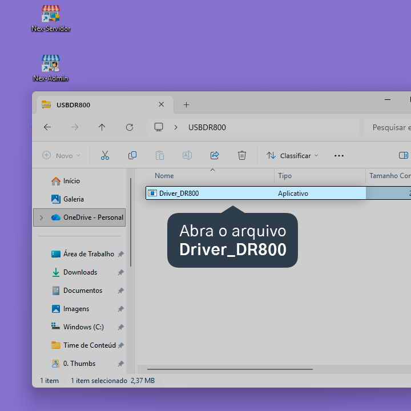Click the breadcrumb chevron before USBDR800

point(176,127)
